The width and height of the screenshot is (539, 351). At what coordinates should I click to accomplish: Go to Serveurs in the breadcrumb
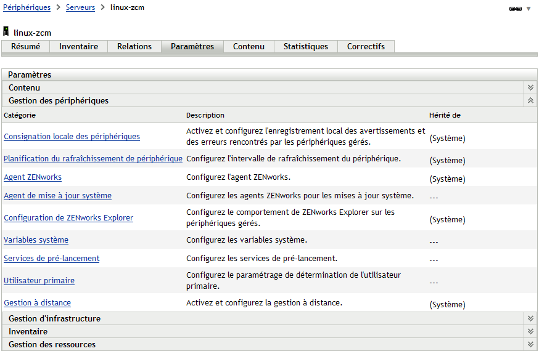[80, 7]
